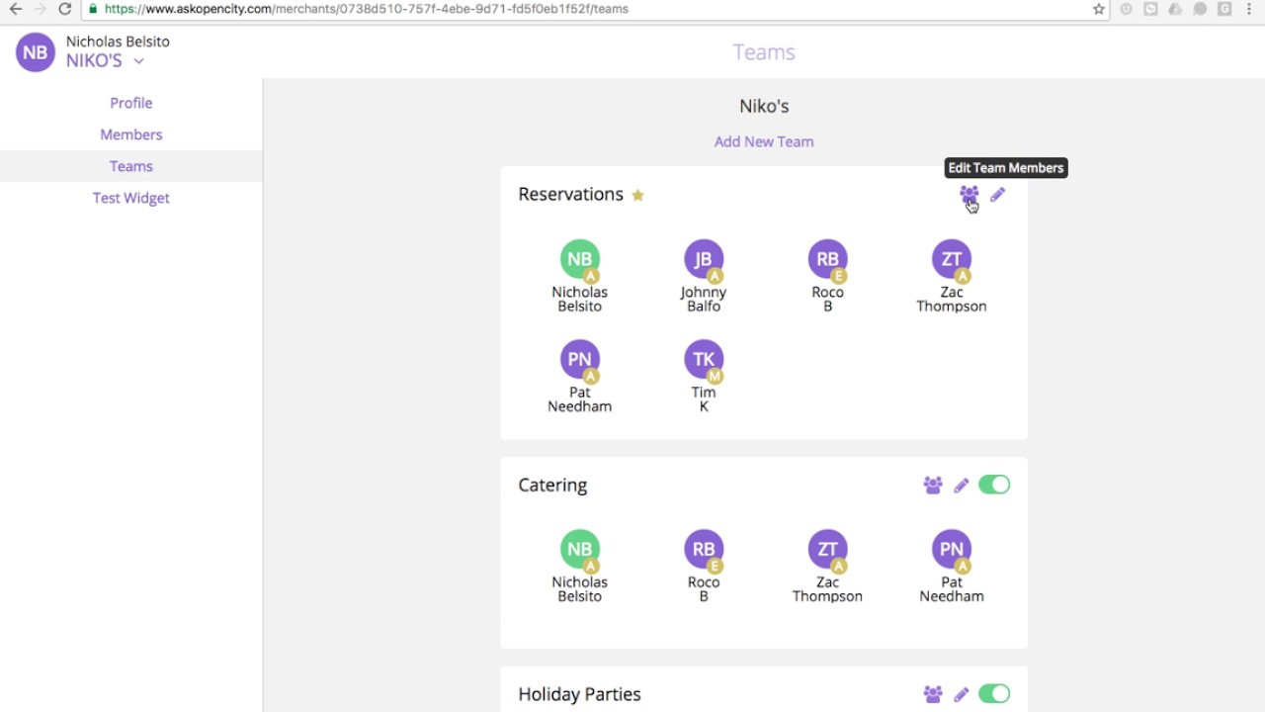
Task: Reload the page with refresh icon
Action: (x=65, y=9)
